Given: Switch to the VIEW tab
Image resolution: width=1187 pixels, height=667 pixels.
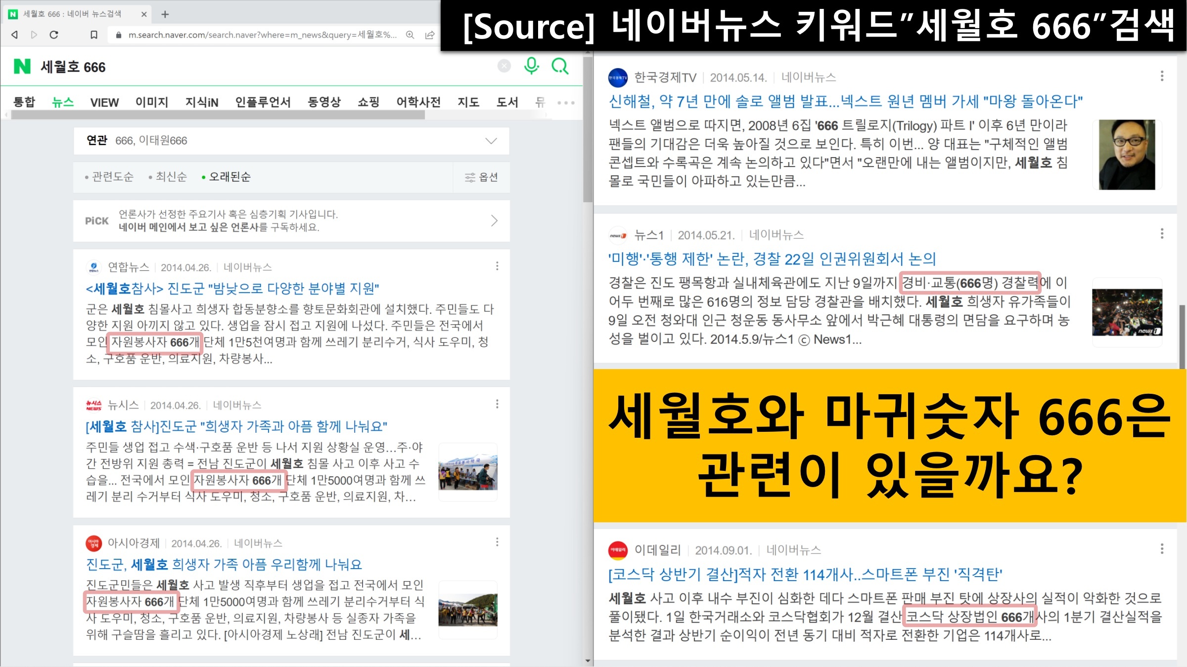Looking at the screenshot, I should (104, 102).
